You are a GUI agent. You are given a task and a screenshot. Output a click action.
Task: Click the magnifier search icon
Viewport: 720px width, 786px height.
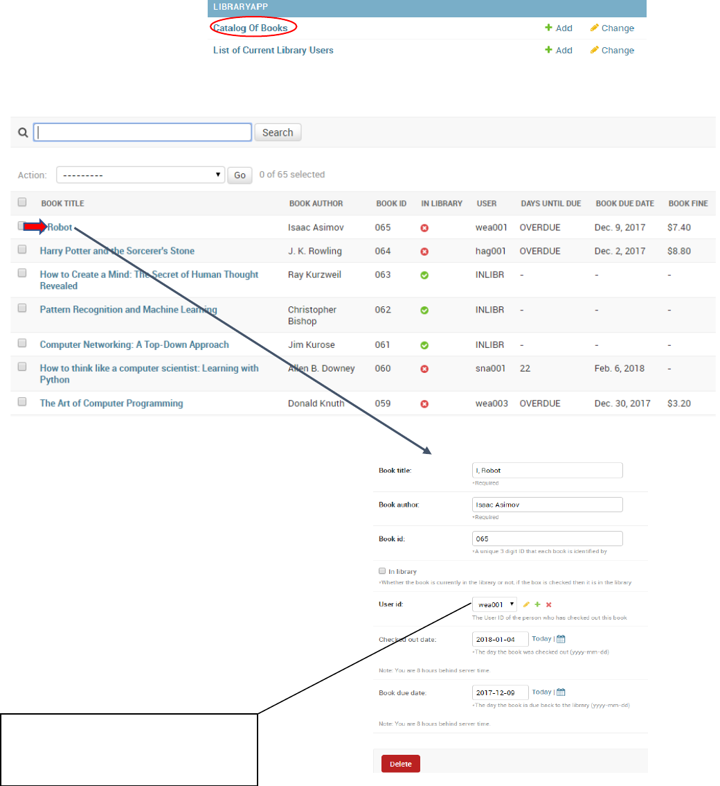pos(23,132)
